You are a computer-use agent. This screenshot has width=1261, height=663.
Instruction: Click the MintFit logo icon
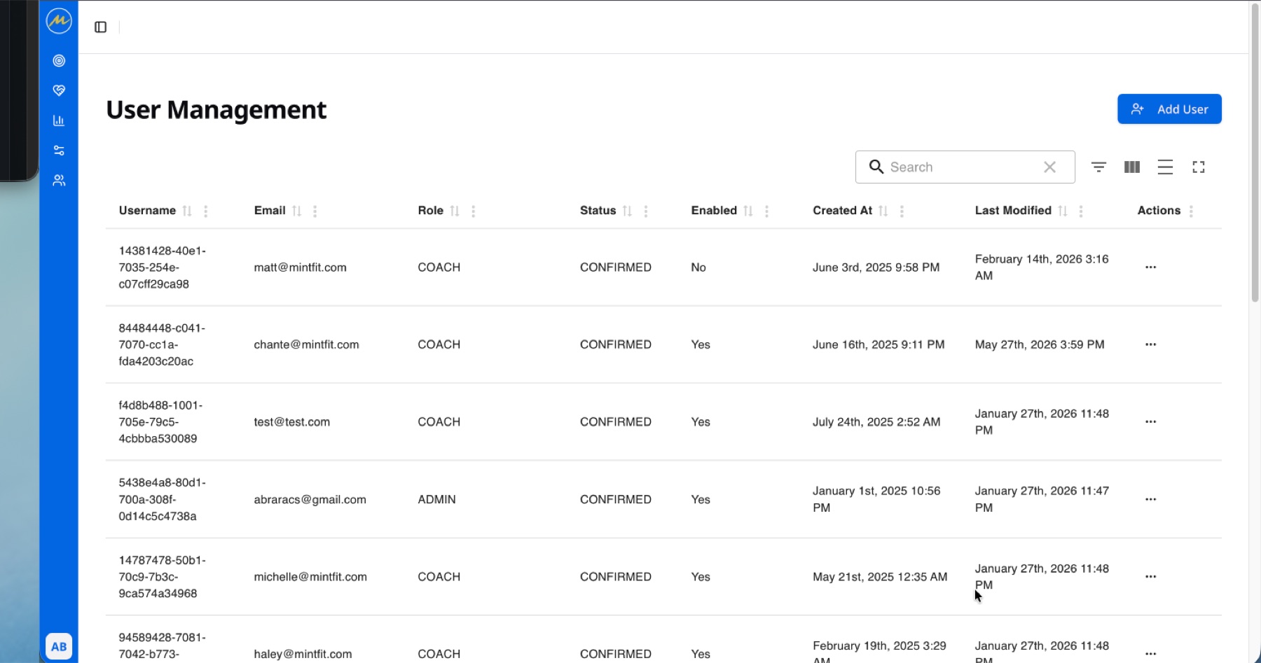pyautogui.click(x=59, y=21)
